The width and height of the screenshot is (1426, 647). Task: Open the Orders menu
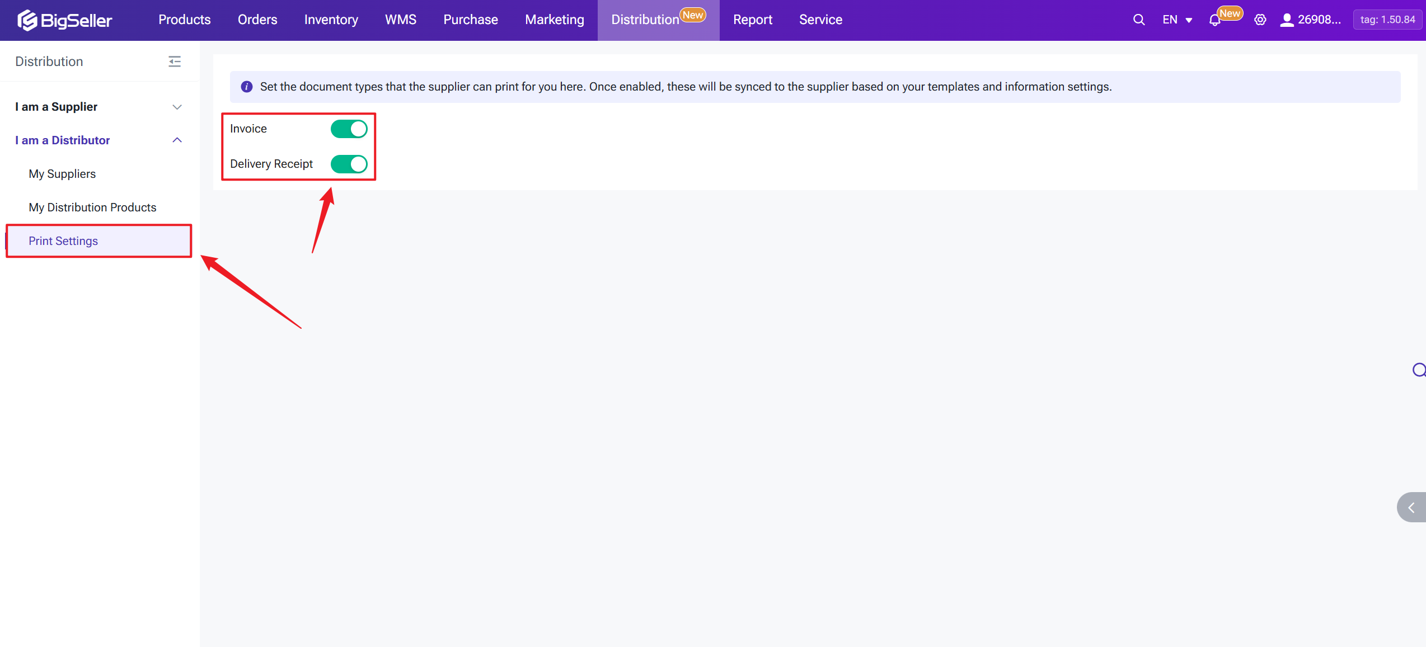[x=257, y=20]
